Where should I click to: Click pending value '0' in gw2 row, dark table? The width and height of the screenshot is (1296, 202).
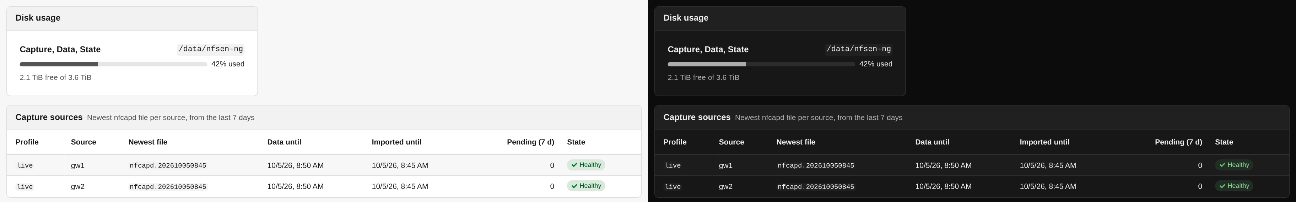pyautogui.click(x=1200, y=186)
